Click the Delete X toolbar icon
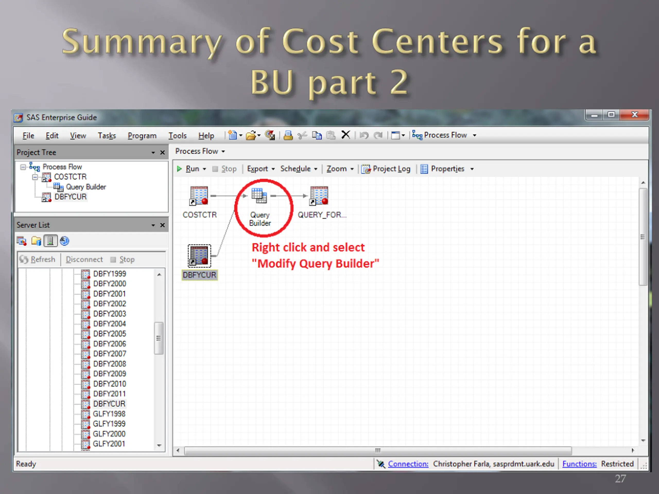Image resolution: width=659 pixels, height=494 pixels. (x=345, y=135)
